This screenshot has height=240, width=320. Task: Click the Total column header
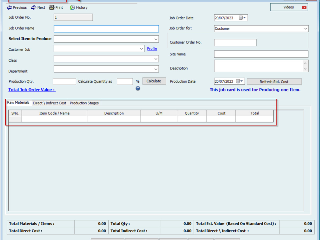pyautogui.click(x=254, y=113)
